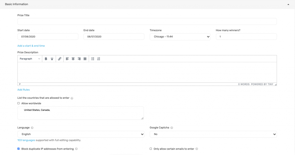Check the Allow worldwide box
Viewport: 295px width, 155px height.
pyautogui.click(x=18, y=103)
